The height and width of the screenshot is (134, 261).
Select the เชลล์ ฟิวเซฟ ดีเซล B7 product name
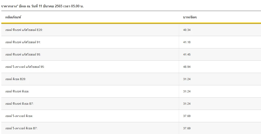19,104
